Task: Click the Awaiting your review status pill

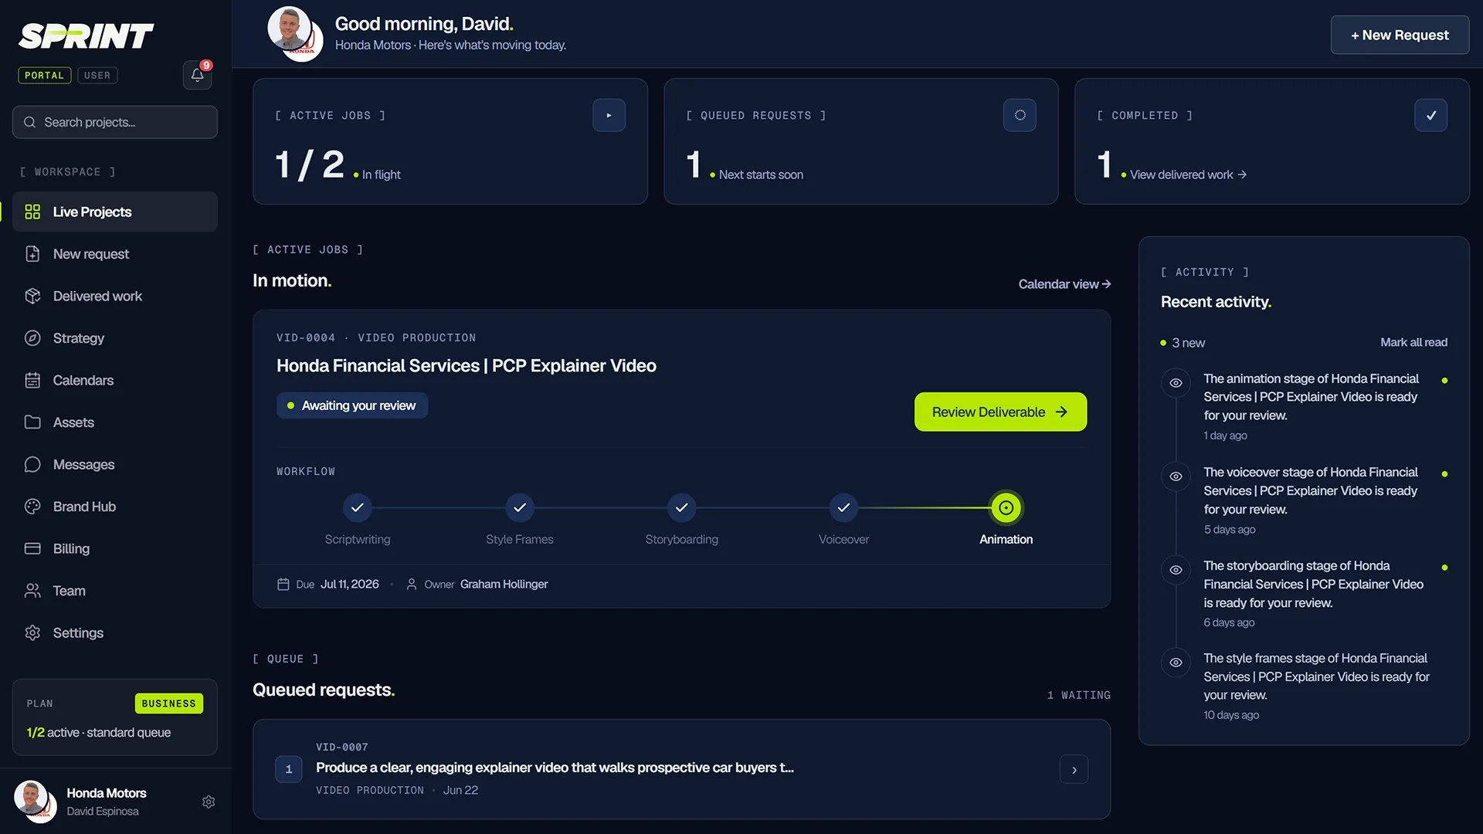Action: click(x=352, y=405)
